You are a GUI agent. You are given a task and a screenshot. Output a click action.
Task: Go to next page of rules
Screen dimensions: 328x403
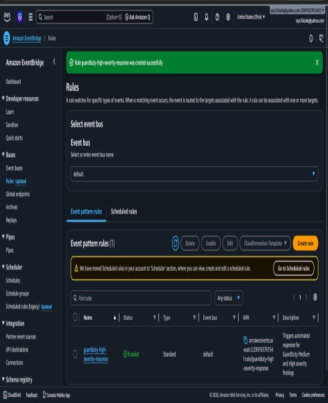(x=306, y=298)
